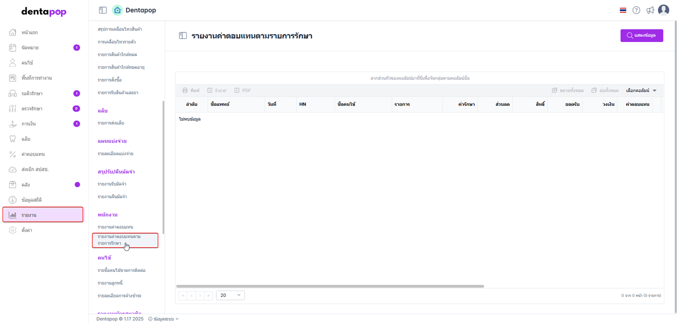The width and height of the screenshot is (677, 324).
Task: Open the คลัง inventory box icon
Action: pyautogui.click(x=13, y=185)
